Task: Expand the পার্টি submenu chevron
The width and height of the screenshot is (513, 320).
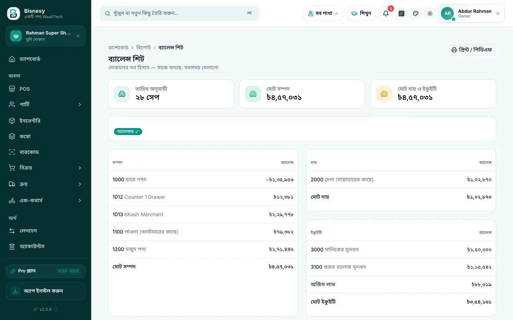Action: click(x=80, y=104)
